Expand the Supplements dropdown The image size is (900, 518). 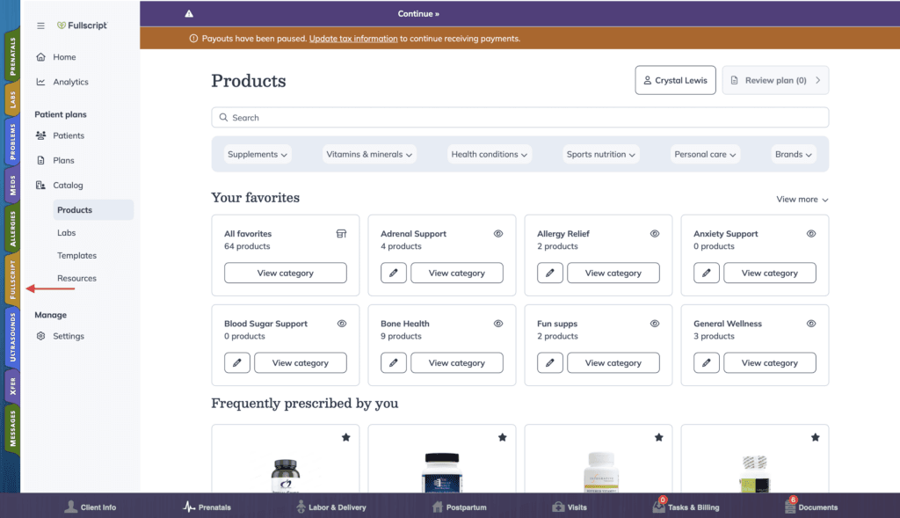pos(258,155)
